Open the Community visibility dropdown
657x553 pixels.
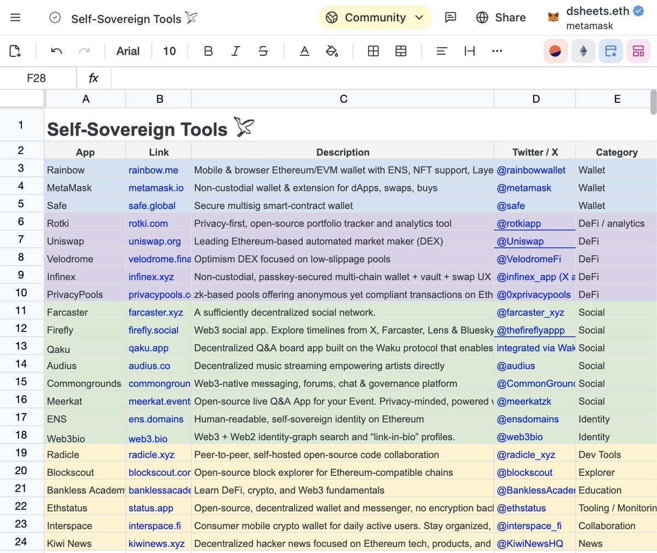coord(374,17)
